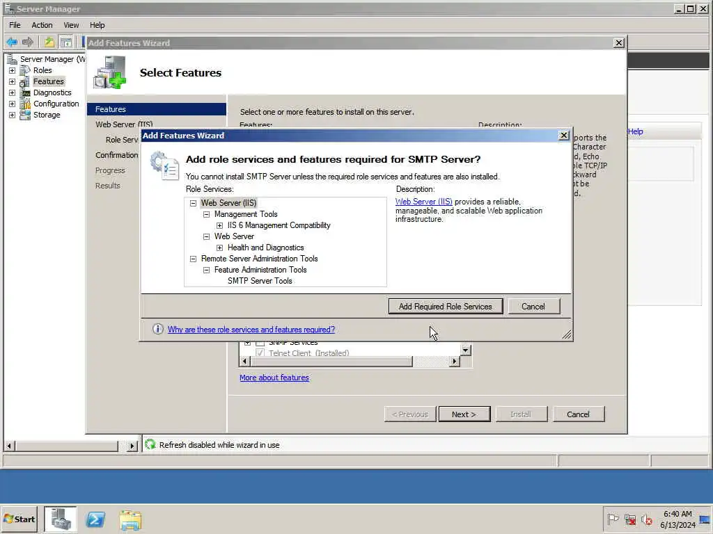Launch PowerShell from the taskbar
713x534 pixels.
coord(95,519)
